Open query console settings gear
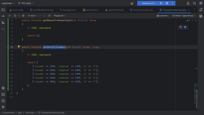Viewport: 204px width, 115px height. (x=23, y=16)
